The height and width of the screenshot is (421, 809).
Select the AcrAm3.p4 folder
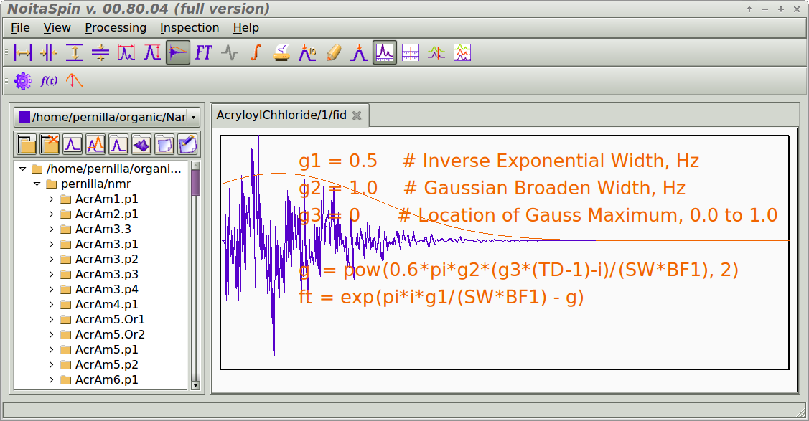(x=106, y=289)
